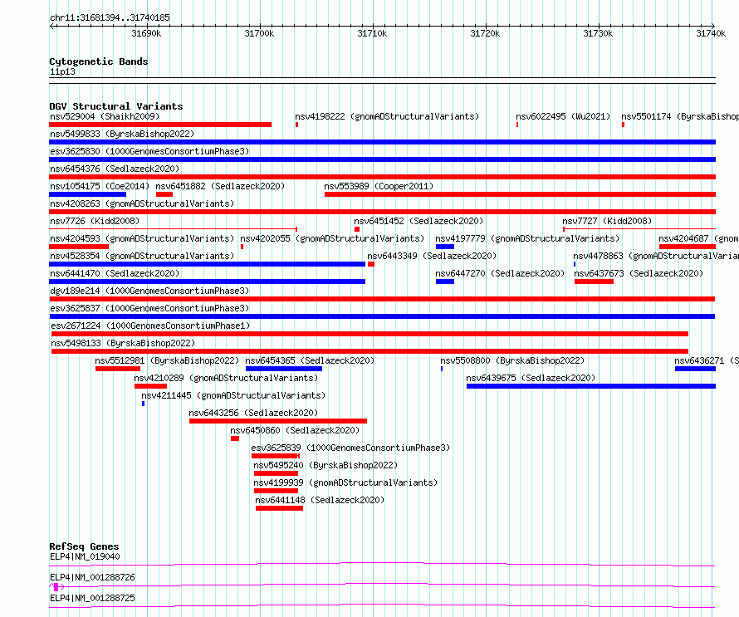Click the DGV Structural Variants track title

116,106
